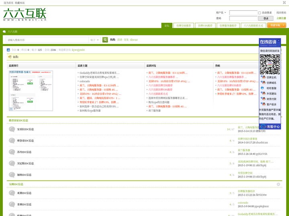Focus the username input field

243,13
